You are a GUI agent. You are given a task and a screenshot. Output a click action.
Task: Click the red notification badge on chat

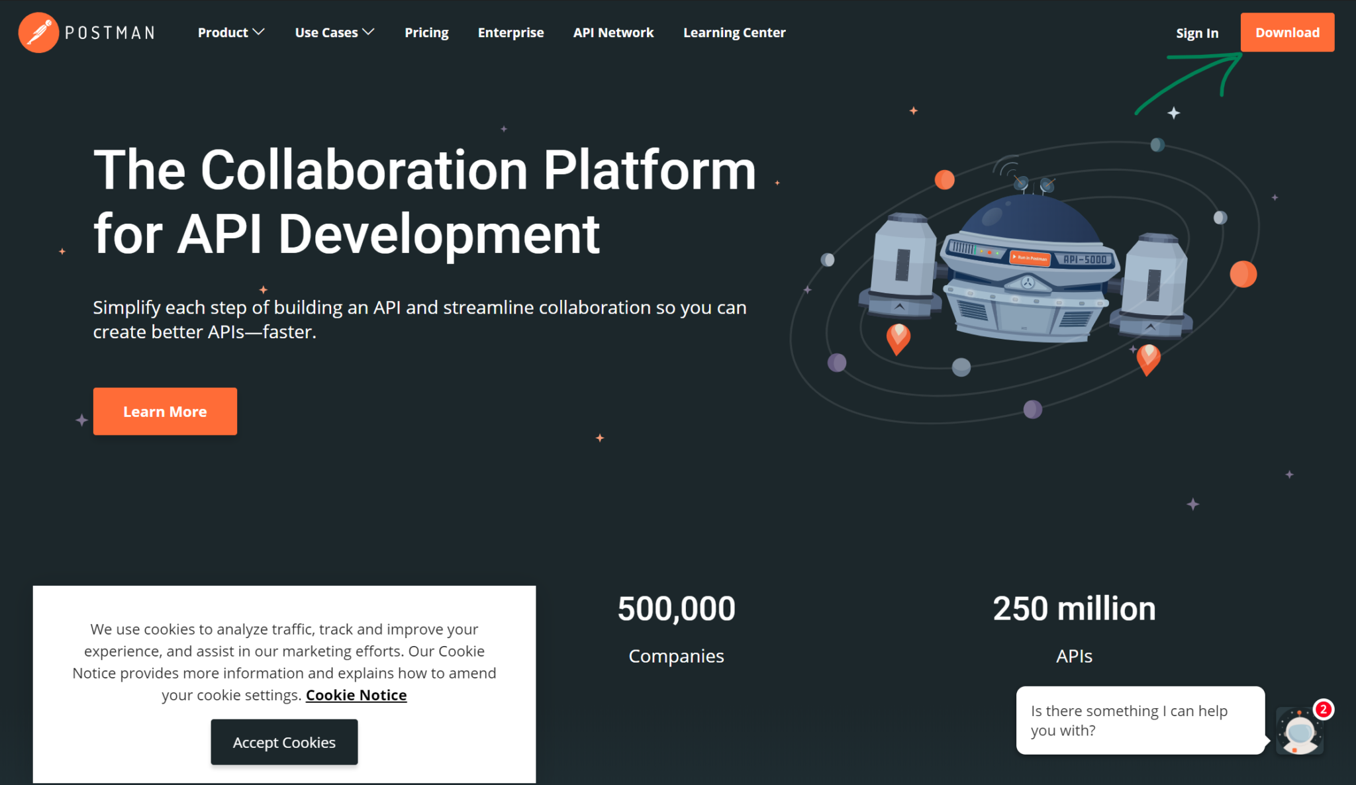[x=1323, y=710]
